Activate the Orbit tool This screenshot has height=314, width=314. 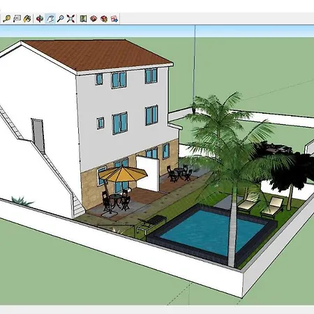click(40, 19)
